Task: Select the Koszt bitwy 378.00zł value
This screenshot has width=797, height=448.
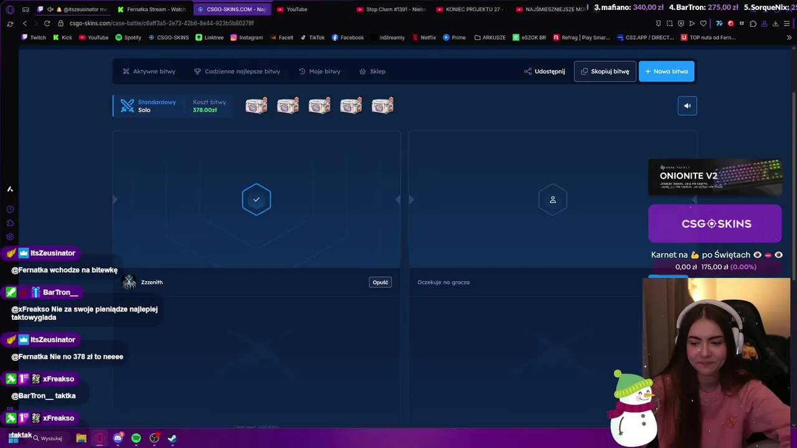Action: pyautogui.click(x=205, y=110)
